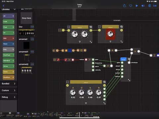Click the voices checkmark port
Screen dimensions: 159x119
click(86, 59)
